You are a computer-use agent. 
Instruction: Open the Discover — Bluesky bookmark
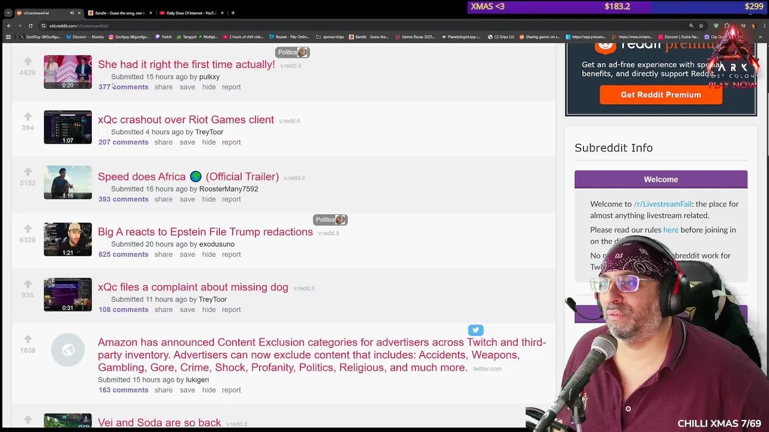click(85, 37)
